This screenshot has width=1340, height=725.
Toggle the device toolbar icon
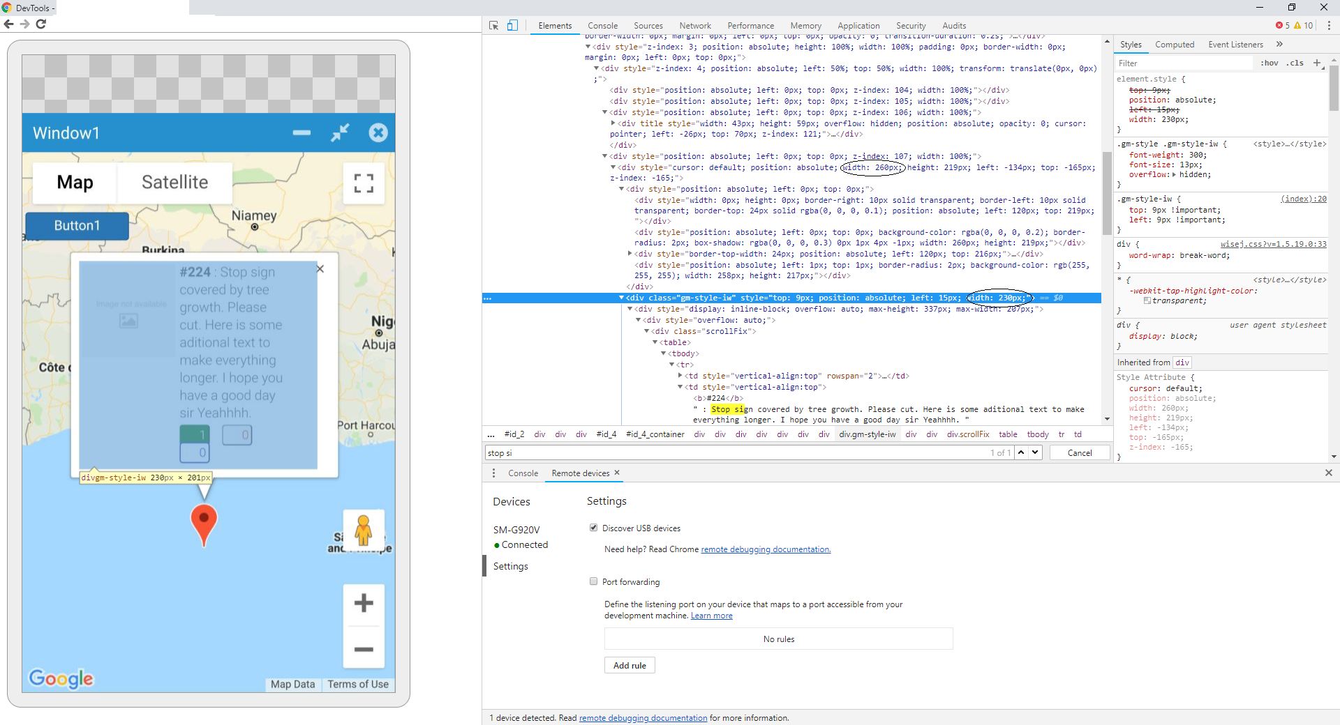(512, 26)
